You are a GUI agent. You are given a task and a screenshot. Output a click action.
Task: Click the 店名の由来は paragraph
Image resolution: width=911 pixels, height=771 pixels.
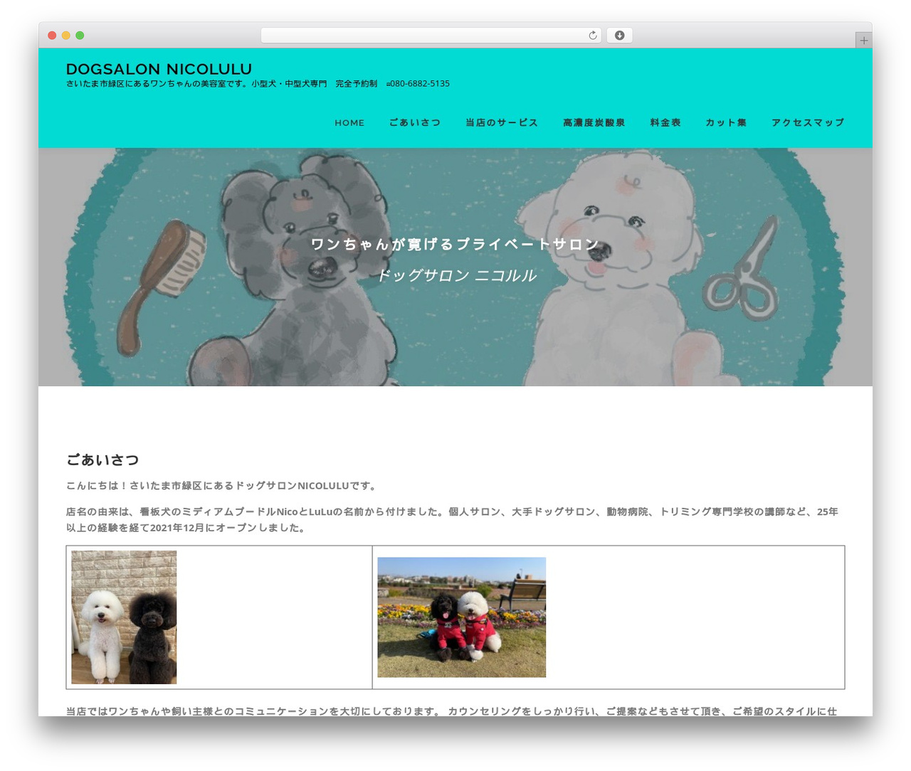click(x=453, y=519)
